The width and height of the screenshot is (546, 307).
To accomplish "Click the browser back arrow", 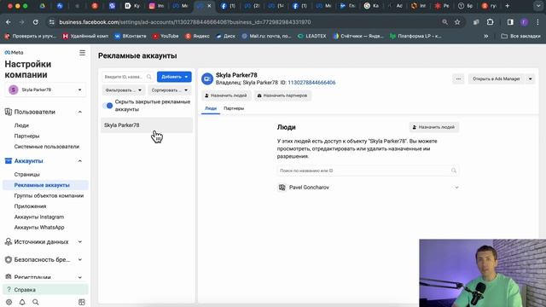I will (x=9, y=22).
